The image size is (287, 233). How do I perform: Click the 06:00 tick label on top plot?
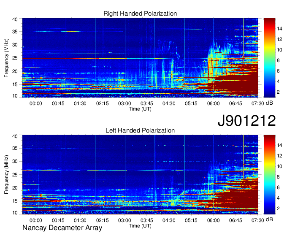(x=213, y=103)
